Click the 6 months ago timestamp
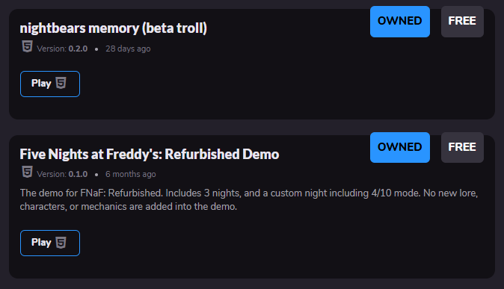Screen dimensions: 504x289 (x=131, y=174)
